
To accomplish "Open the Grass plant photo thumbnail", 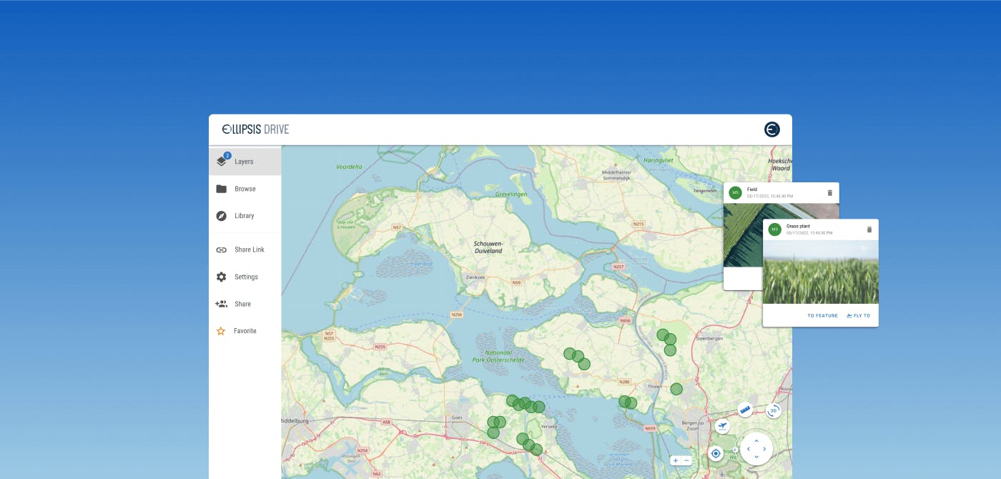I will 820,272.
